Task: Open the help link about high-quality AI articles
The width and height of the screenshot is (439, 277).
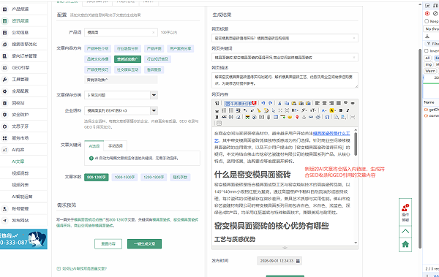Action: (x=84, y=269)
